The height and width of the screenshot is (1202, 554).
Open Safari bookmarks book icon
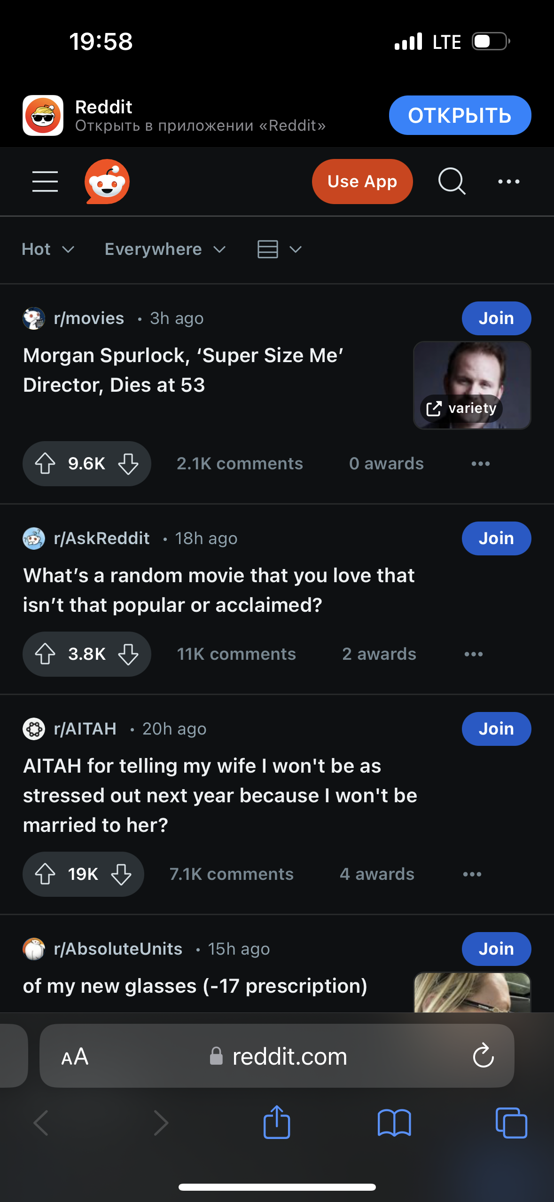(x=394, y=1123)
